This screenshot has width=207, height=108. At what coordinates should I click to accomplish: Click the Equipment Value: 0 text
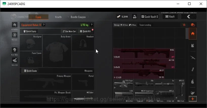pyautogui.click(x=31, y=25)
